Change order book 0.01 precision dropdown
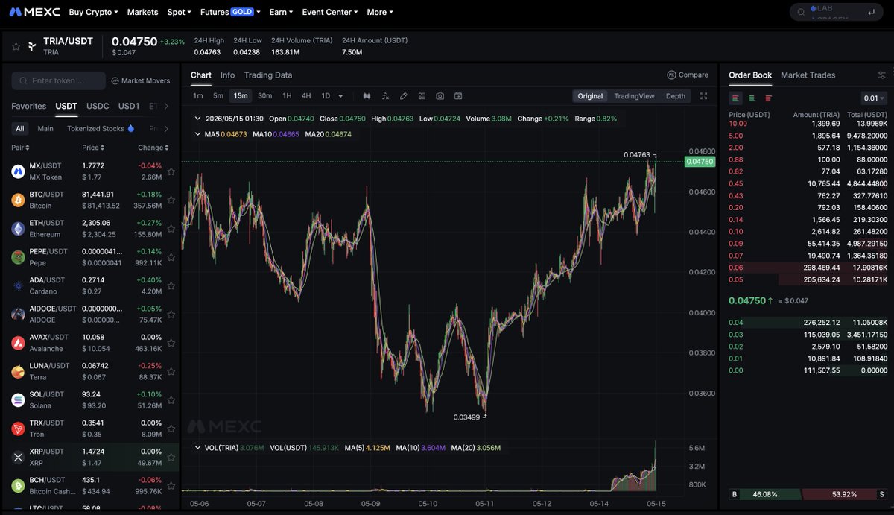The image size is (894, 515). tap(874, 98)
